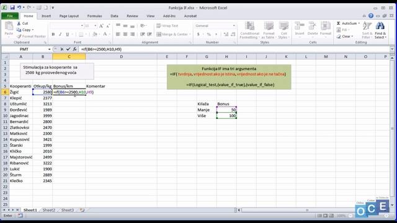Click the Decrease Font Size icon

tap(108, 26)
